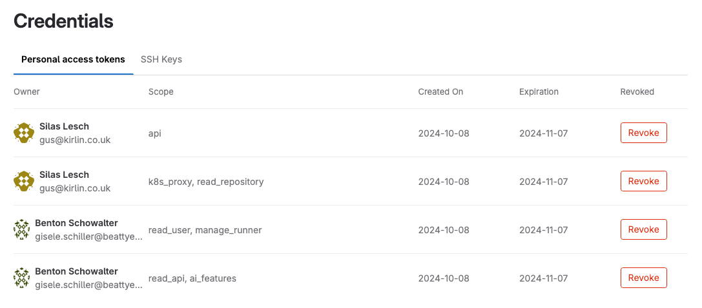Click the Credentials page heading
This screenshot has height=308, width=702.
63,21
